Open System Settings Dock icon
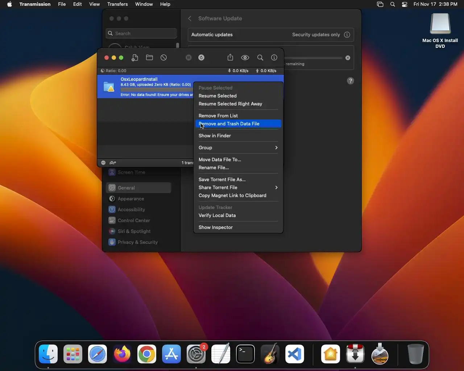 click(x=196, y=354)
